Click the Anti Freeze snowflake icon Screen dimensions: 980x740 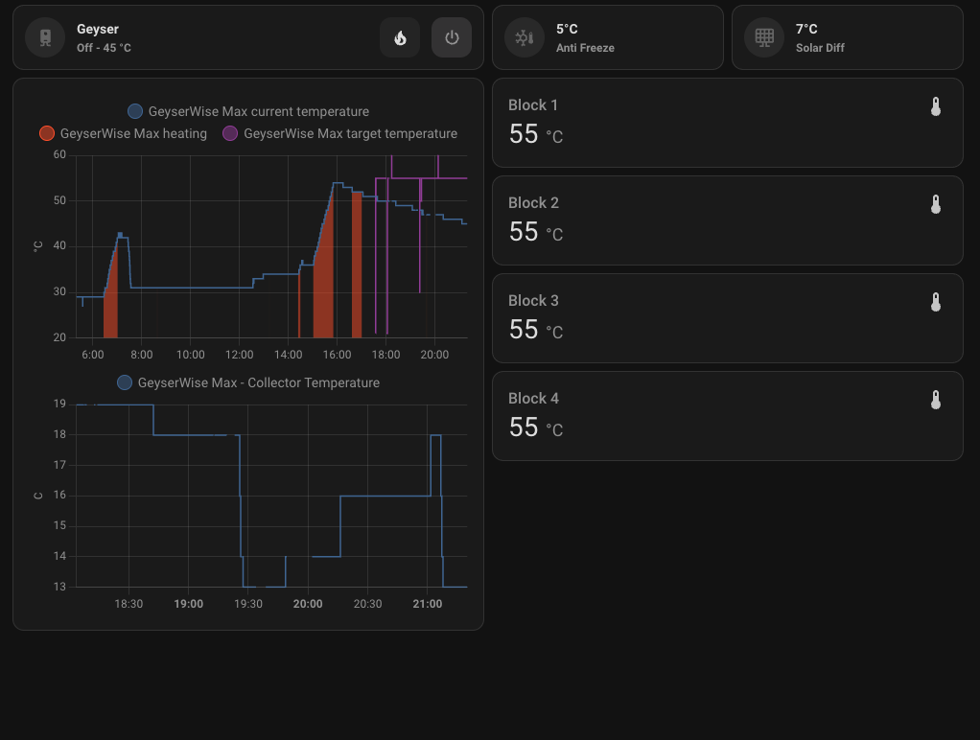525,37
